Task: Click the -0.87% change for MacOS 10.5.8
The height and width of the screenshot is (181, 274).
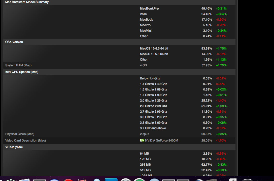Action: pyautogui.click(x=221, y=54)
